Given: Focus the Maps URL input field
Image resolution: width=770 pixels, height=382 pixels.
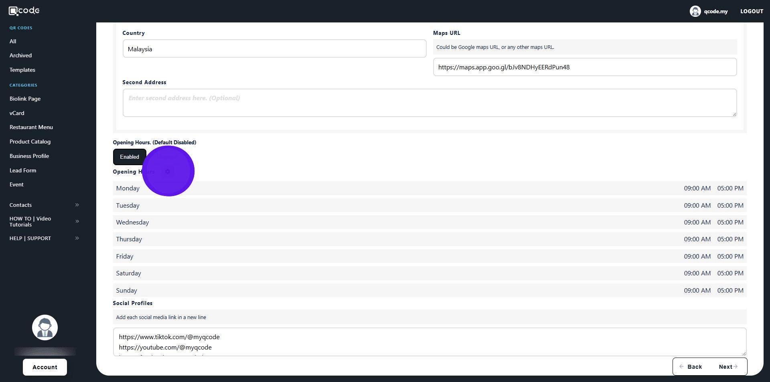Looking at the screenshot, I should (585, 67).
